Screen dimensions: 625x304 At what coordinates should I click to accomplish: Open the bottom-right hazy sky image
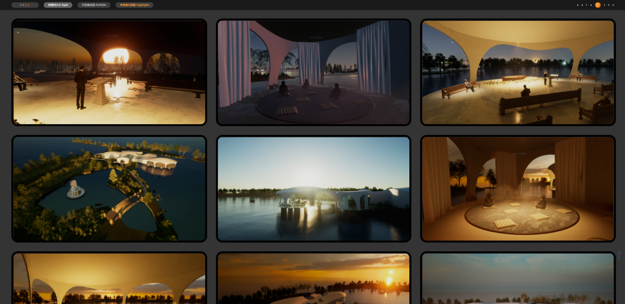click(x=517, y=278)
